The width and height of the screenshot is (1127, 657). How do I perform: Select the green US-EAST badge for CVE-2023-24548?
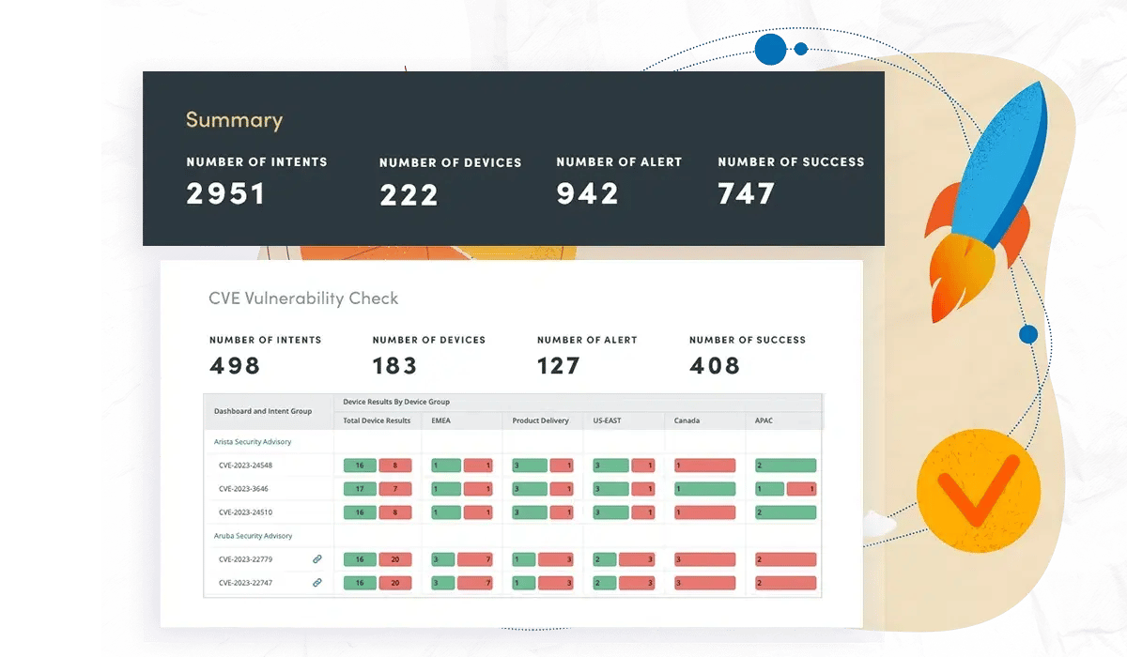point(612,465)
